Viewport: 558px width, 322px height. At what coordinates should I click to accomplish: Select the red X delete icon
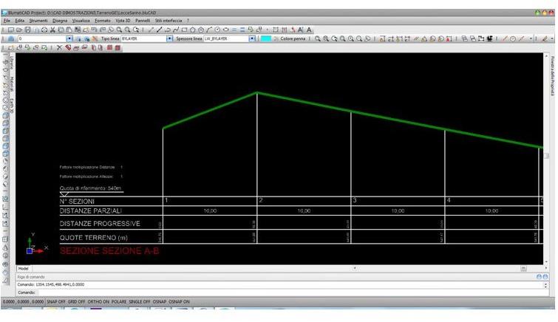pos(59,47)
